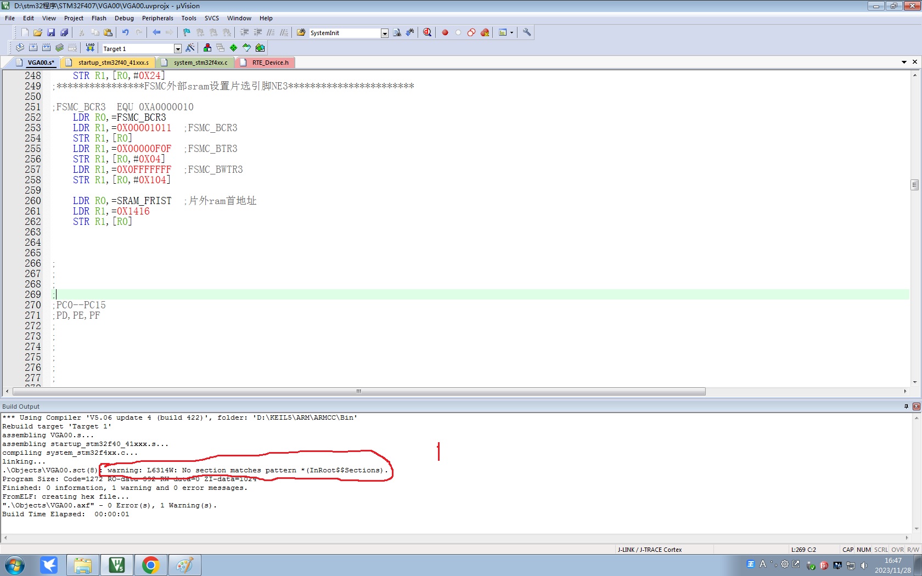Navigate backwards with blue left arrow

pyautogui.click(x=156, y=32)
